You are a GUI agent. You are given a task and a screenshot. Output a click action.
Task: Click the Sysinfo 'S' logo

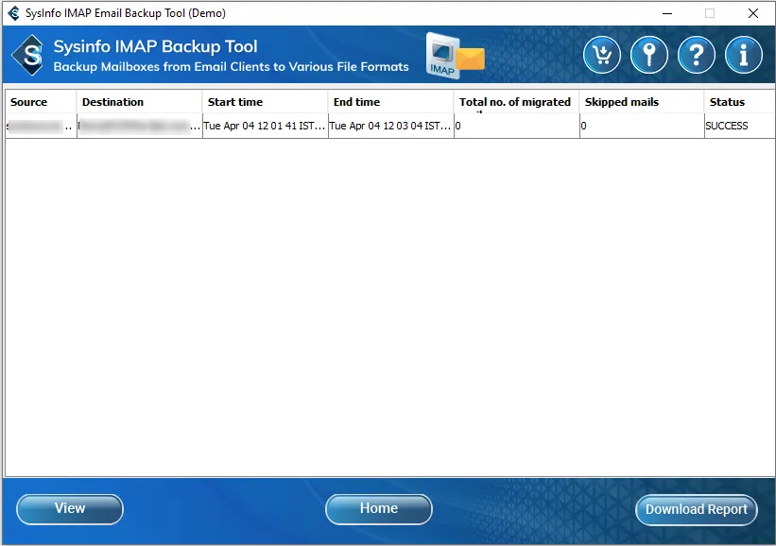pyautogui.click(x=31, y=56)
